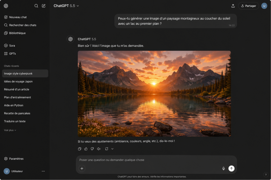Start new chat with compose icon in header
Viewport: 271px width, 180px height.
tap(44, 6)
